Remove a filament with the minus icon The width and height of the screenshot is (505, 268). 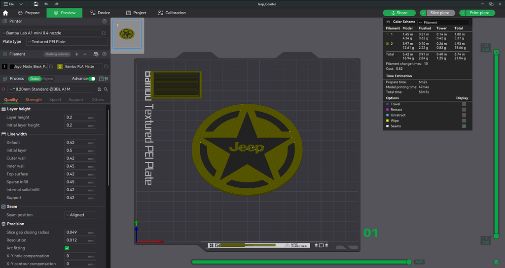pyautogui.click(x=85, y=54)
